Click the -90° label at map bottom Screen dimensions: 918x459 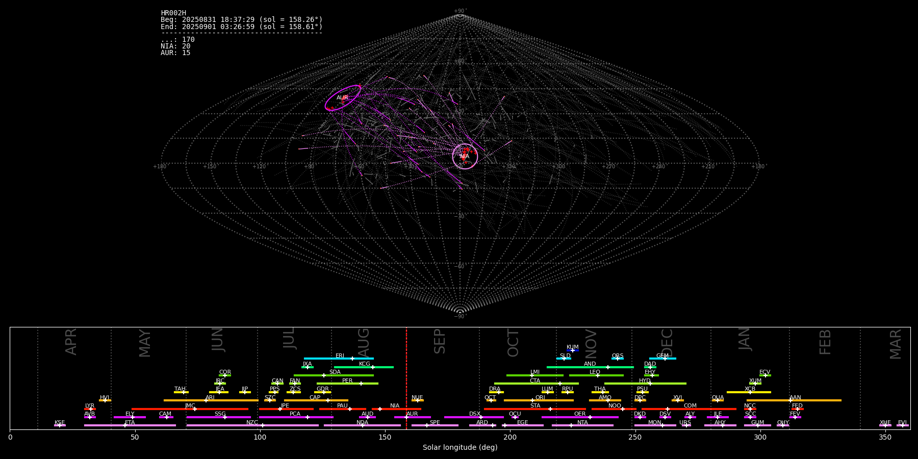tap(460, 317)
